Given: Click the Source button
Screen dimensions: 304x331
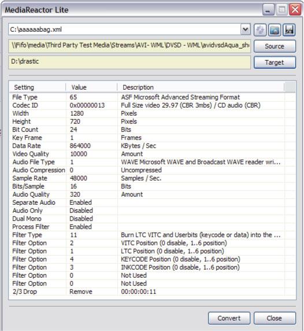Looking at the screenshot, I should click(x=275, y=46).
